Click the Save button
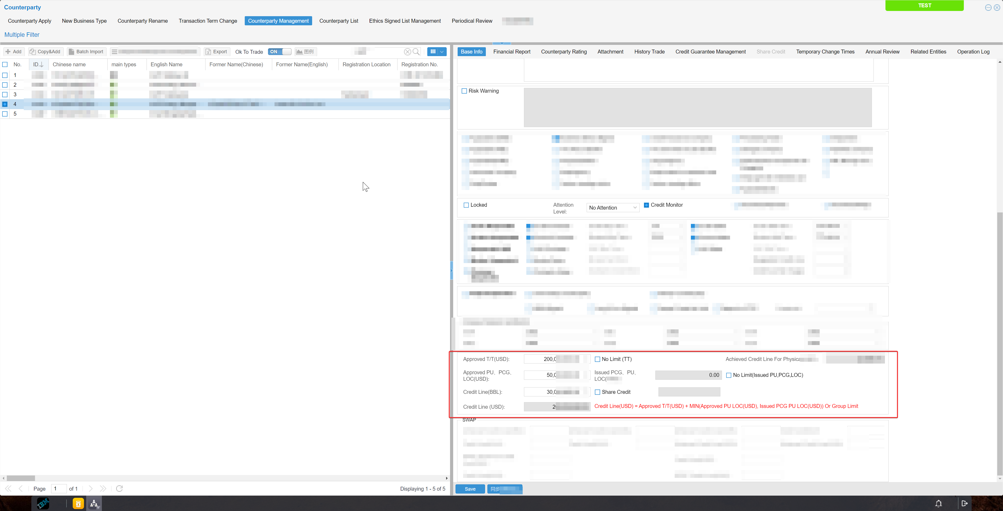Viewport: 1003px width, 511px height. click(x=470, y=489)
